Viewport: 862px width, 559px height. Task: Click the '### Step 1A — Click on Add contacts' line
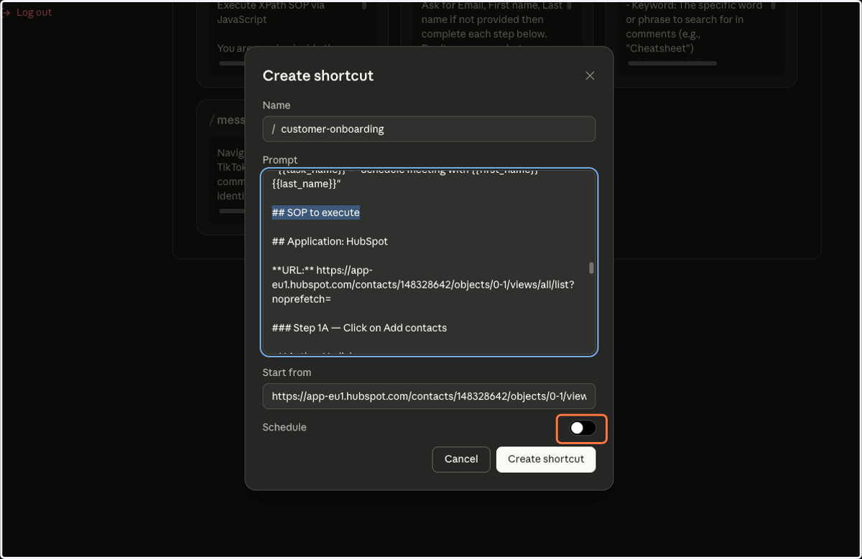(x=359, y=327)
